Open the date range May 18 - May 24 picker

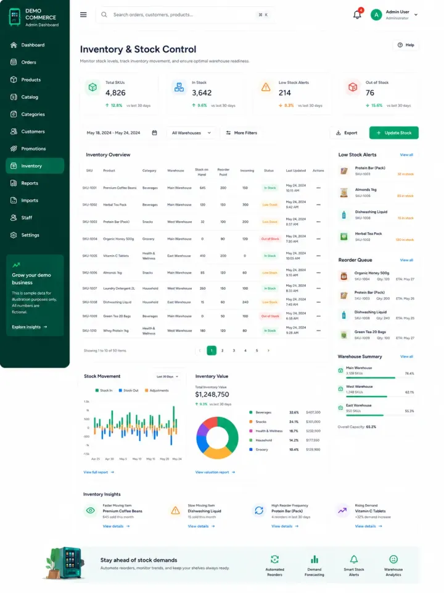[121, 133]
